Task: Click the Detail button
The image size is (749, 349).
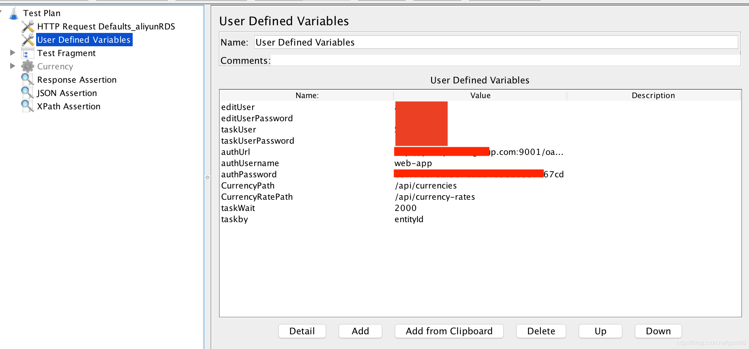Action: coord(302,331)
